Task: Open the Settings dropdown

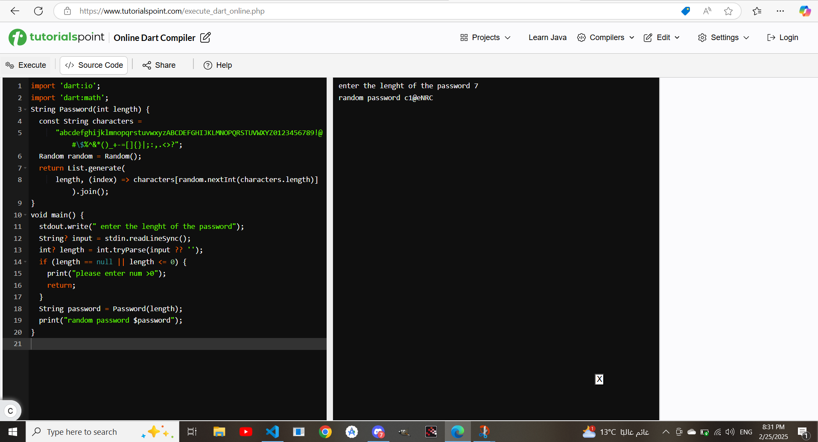Action: [724, 38]
